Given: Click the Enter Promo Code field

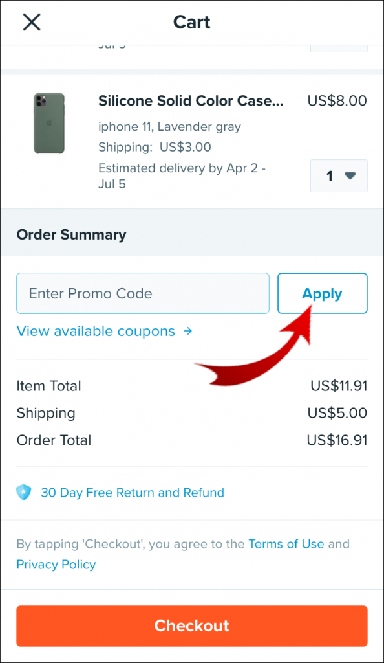Looking at the screenshot, I should pyautogui.click(x=142, y=293).
